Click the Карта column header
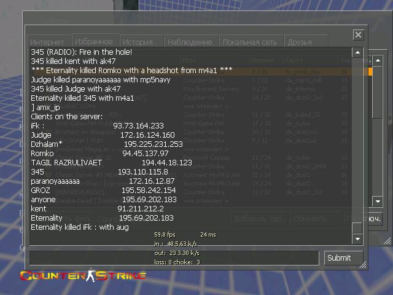This screenshot has width=393, height=295. [x=309, y=60]
